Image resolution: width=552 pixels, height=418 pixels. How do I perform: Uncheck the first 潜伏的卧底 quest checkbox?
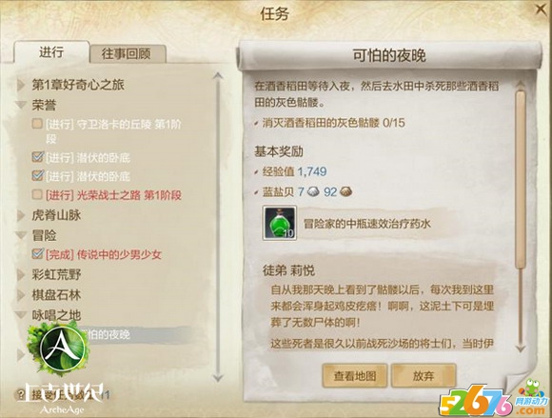pos(37,157)
